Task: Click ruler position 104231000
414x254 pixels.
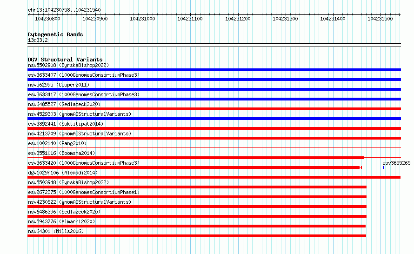Action: tap(143, 19)
